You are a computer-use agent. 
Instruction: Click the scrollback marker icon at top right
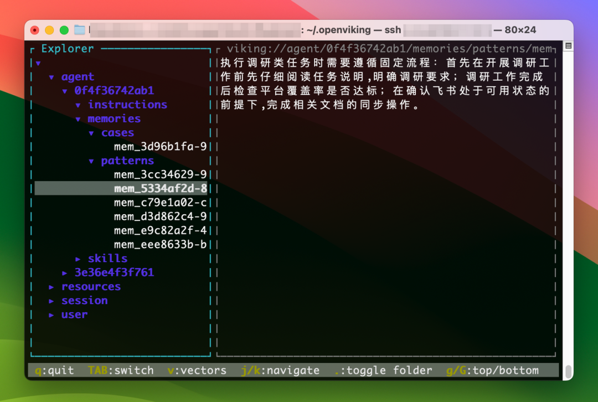click(568, 46)
